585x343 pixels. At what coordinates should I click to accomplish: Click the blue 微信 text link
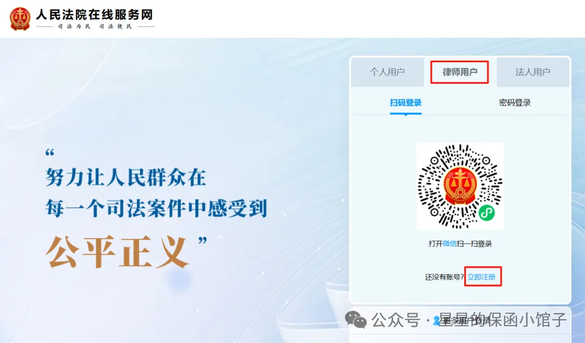pyautogui.click(x=450, y=244)
